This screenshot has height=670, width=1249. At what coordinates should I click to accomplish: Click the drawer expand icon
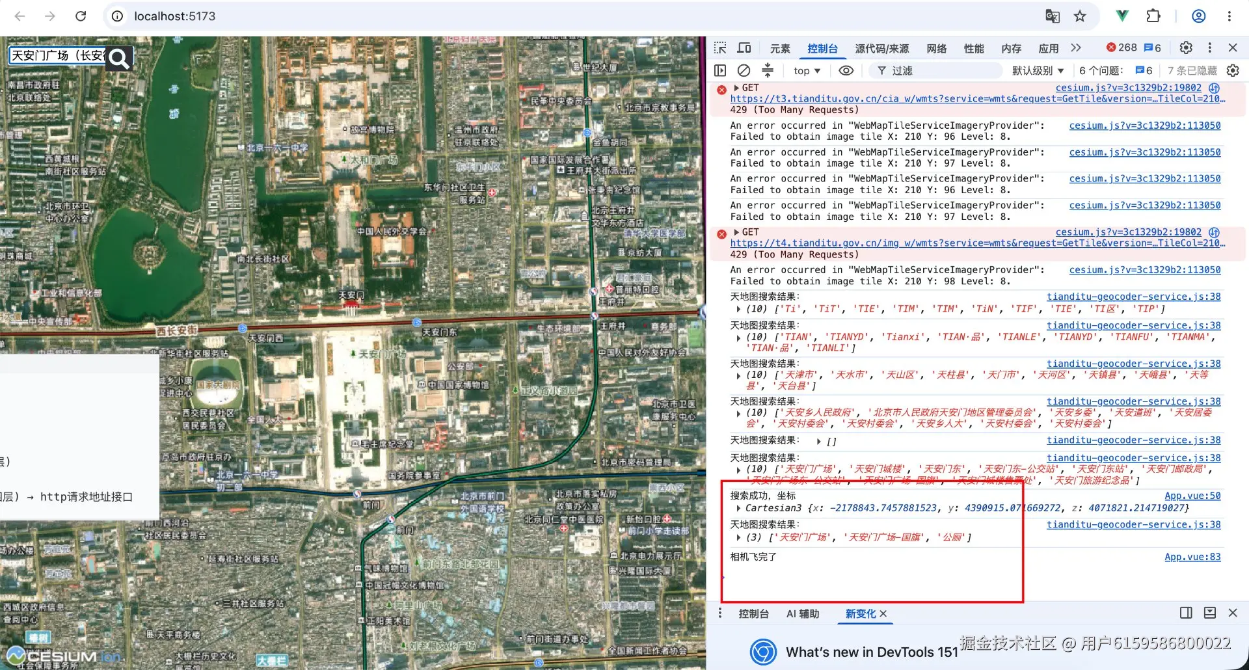click(1210, 613)
